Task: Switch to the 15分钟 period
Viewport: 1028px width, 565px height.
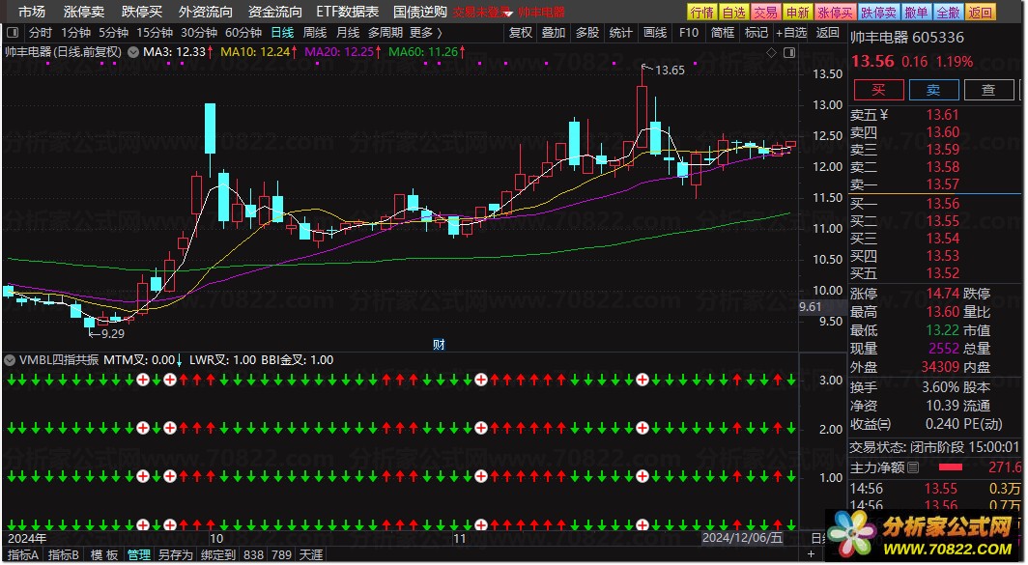Action: (154, 32)
